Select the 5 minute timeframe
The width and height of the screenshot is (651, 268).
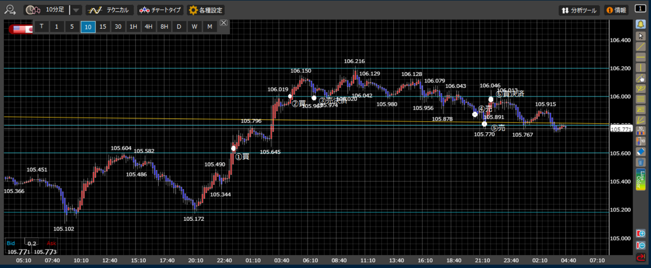coord(72,27)
